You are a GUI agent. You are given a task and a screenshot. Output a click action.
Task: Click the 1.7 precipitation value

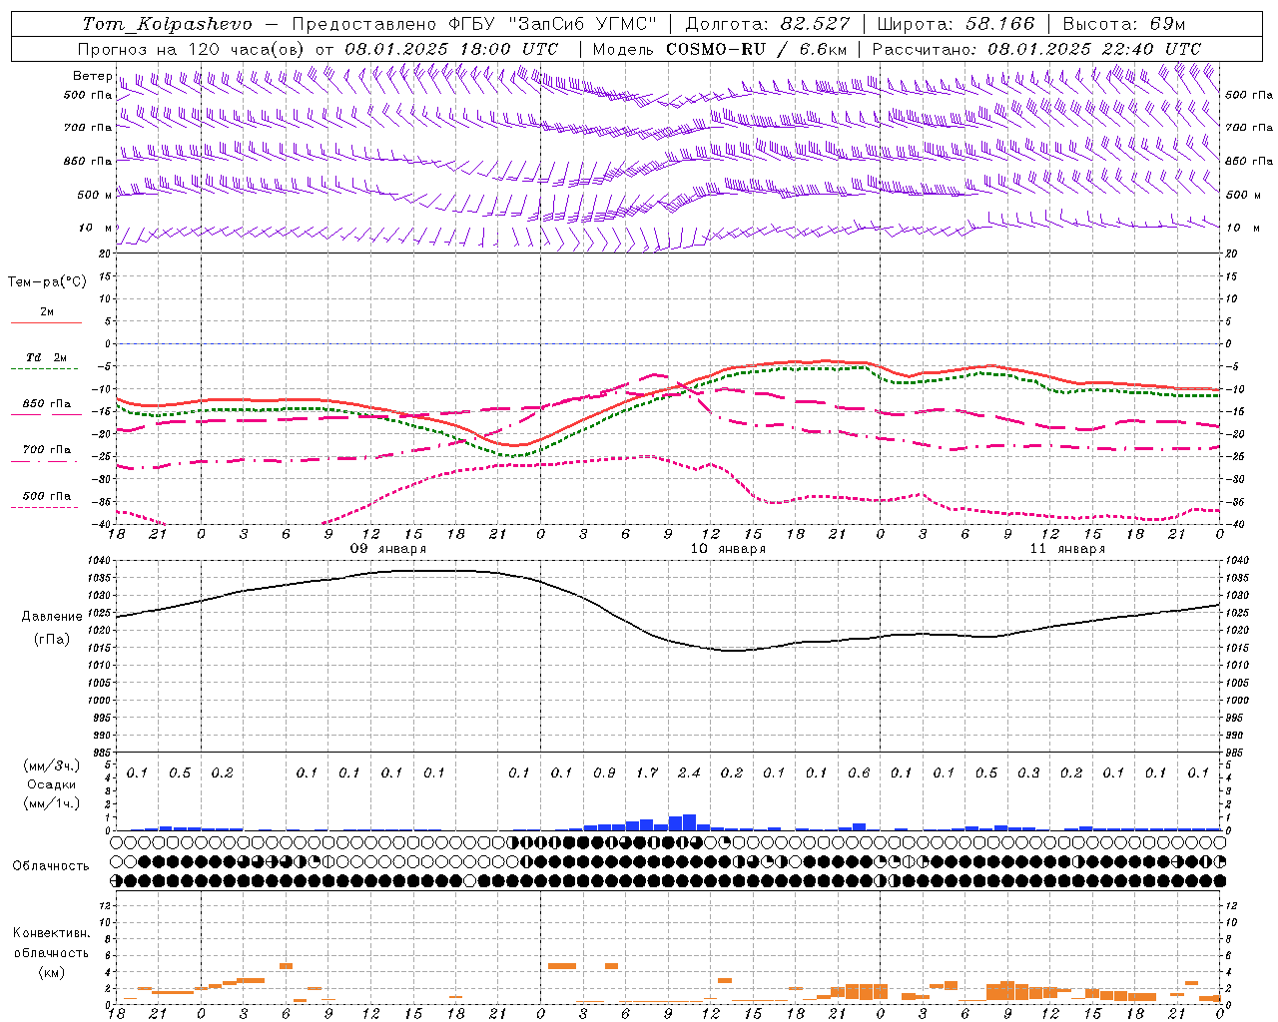click(647, 772)
